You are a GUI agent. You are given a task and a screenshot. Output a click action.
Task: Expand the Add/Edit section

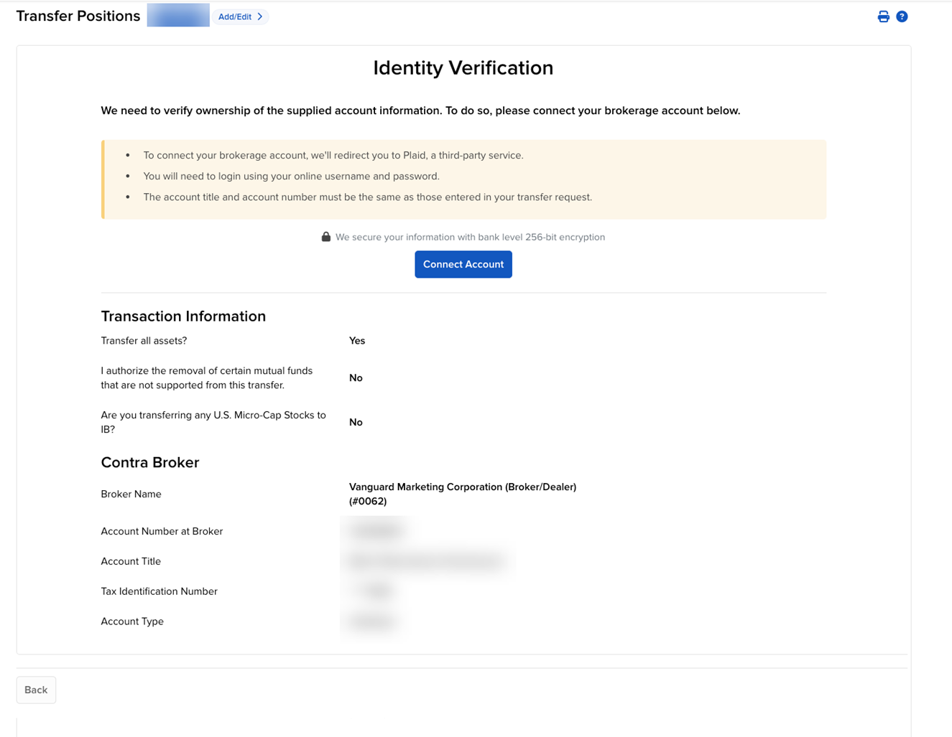point(239,16)
